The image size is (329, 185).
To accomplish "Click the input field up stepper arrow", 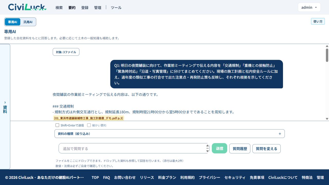I will point(208,146).
